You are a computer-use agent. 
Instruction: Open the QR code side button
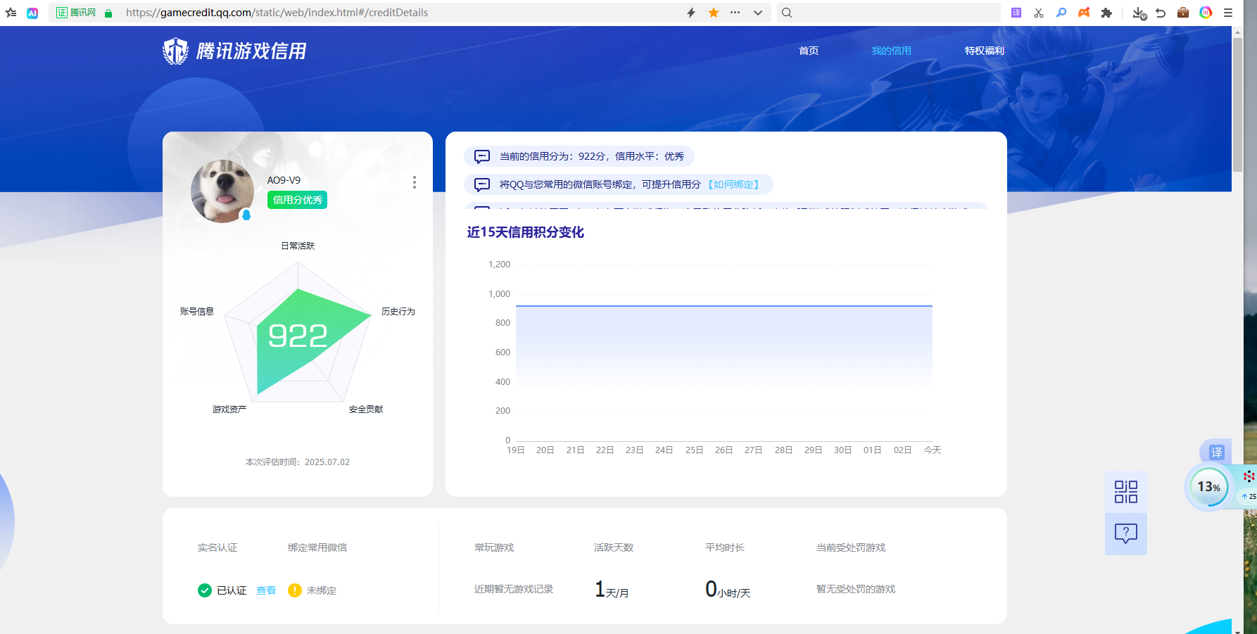tap(1126, 492)
